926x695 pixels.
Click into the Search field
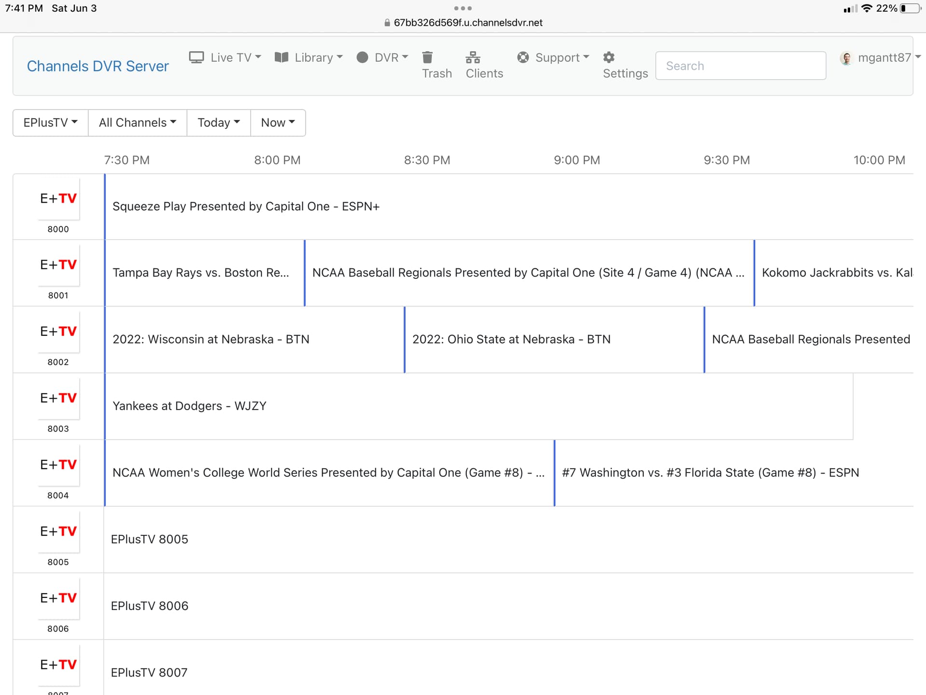tap(740, 66)
